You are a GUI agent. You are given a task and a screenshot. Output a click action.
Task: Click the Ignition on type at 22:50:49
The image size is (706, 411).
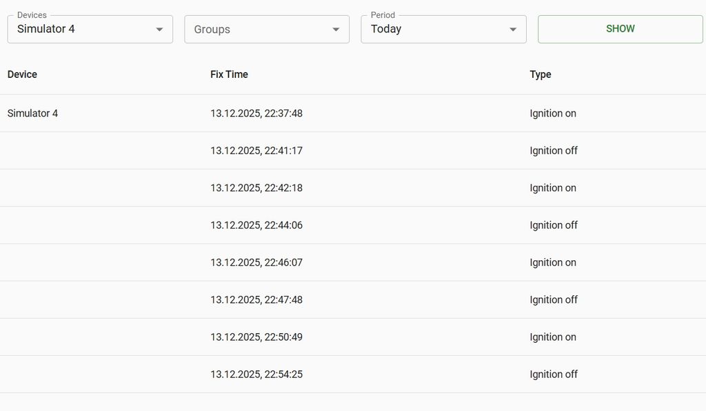point(553,337)
